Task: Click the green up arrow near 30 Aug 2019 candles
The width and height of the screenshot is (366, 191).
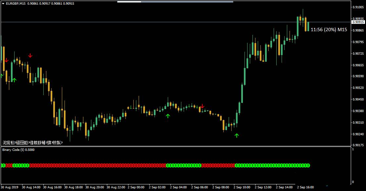Action: 14,80
